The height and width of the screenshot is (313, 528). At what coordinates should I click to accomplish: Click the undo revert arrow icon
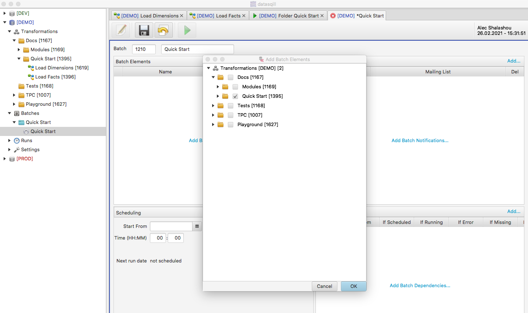[x=163, y=30]
